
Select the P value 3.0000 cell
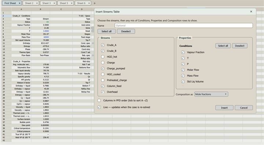40,31
